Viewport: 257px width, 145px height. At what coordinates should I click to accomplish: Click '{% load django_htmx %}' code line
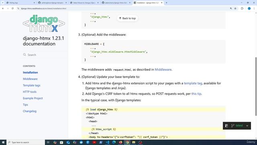[102, 110]
